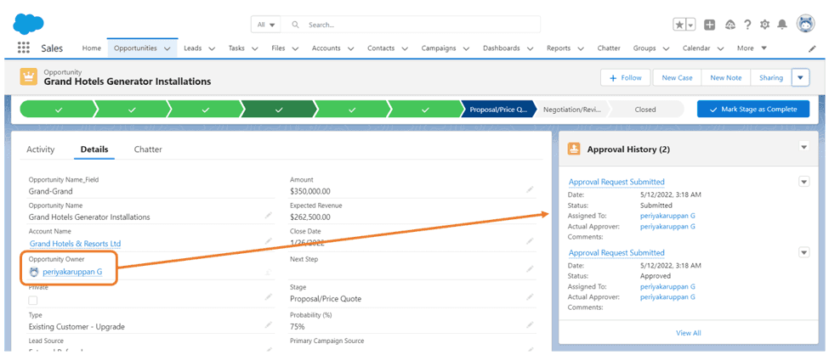Open the notifications bell icon
This screenshot has height=355, width=829.
point(782,25)
